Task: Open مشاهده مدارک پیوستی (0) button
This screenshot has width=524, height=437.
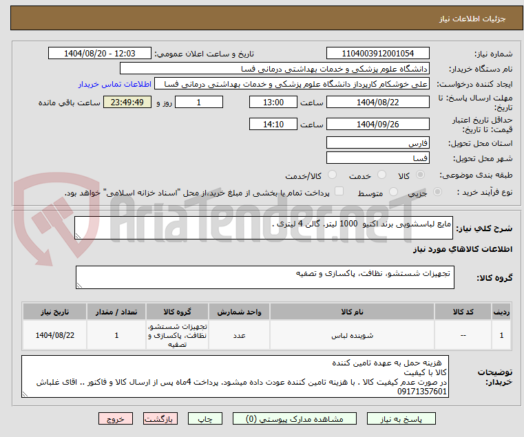Action: click(x=295, y=418)
